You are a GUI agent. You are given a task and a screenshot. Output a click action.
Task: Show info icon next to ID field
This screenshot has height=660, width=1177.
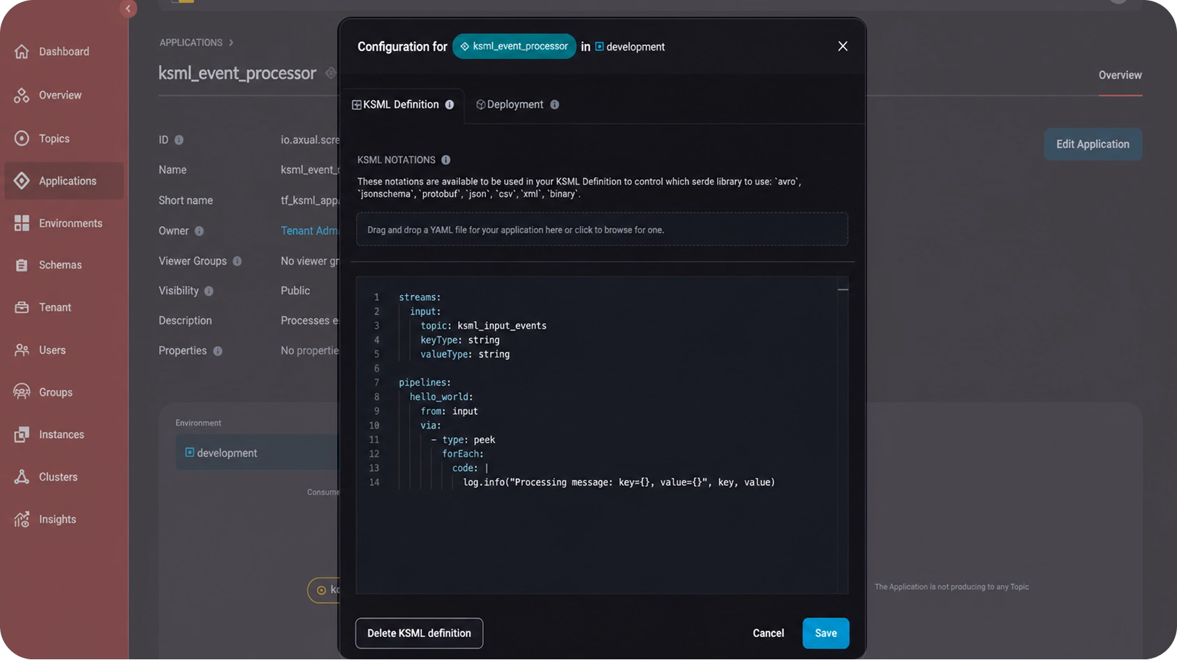coord(179,140)
